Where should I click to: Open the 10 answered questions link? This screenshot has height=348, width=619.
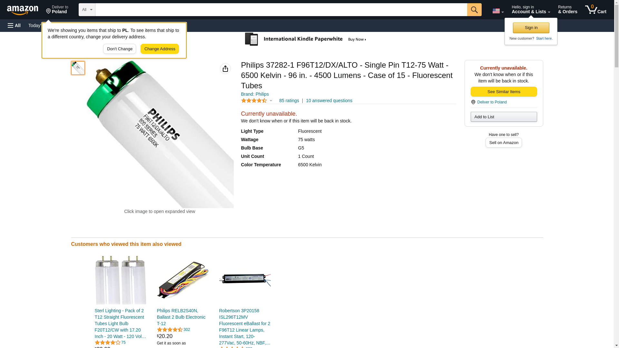tap(329, 101)
